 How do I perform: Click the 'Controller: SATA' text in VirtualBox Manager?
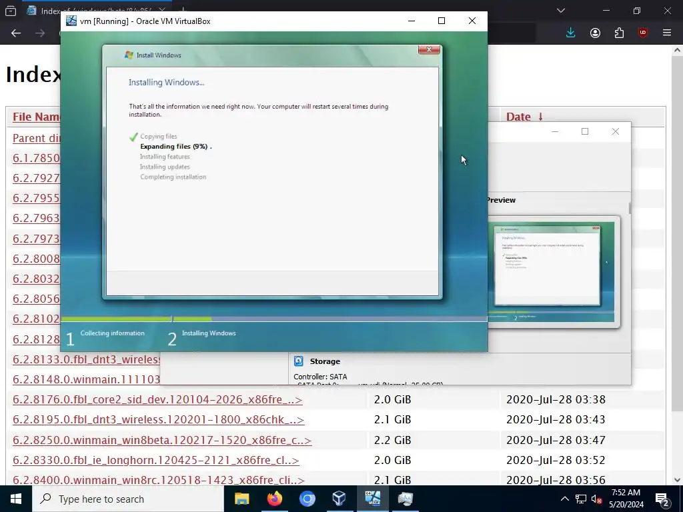(320, 377)
